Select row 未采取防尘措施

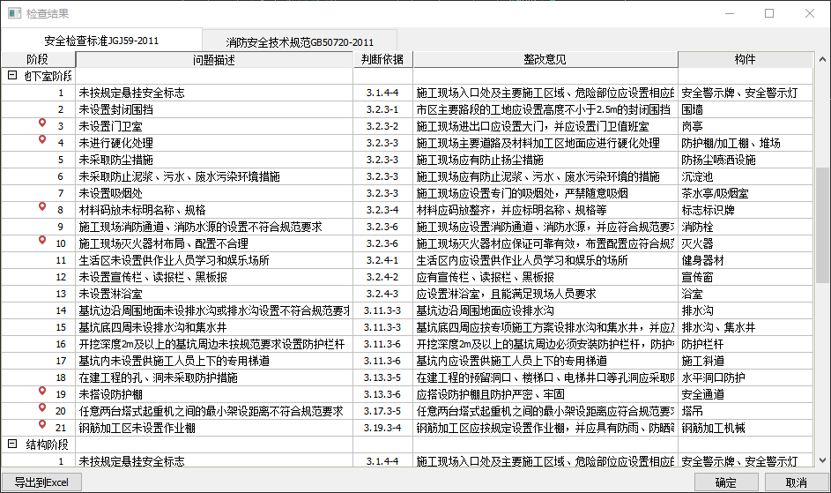point(406,160)
